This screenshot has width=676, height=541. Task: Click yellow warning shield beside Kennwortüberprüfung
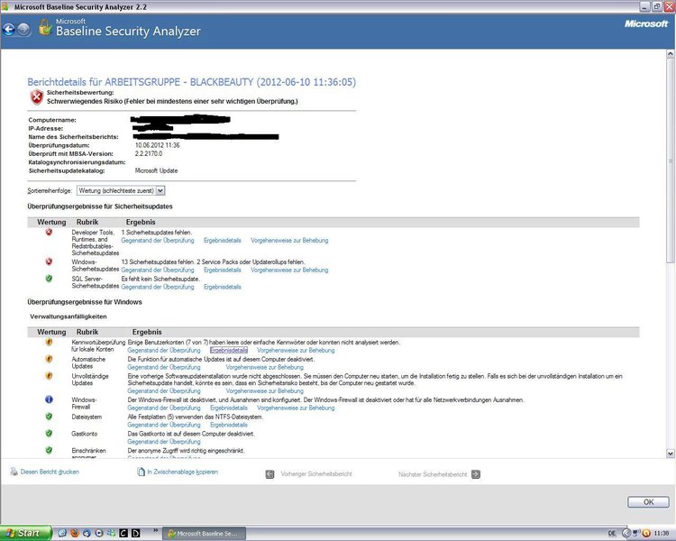point(49,342)
